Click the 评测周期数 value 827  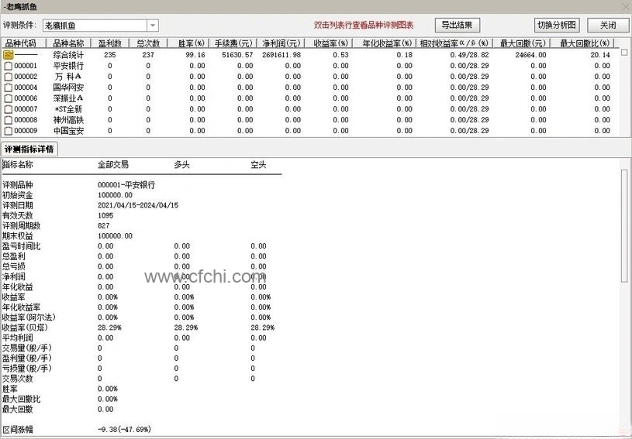coord(104,226)
